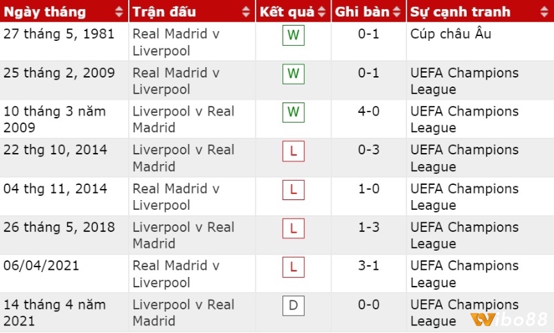Click the W badge in the 4-0 match row
The image size is (554, 333).
tap(294, 112)
